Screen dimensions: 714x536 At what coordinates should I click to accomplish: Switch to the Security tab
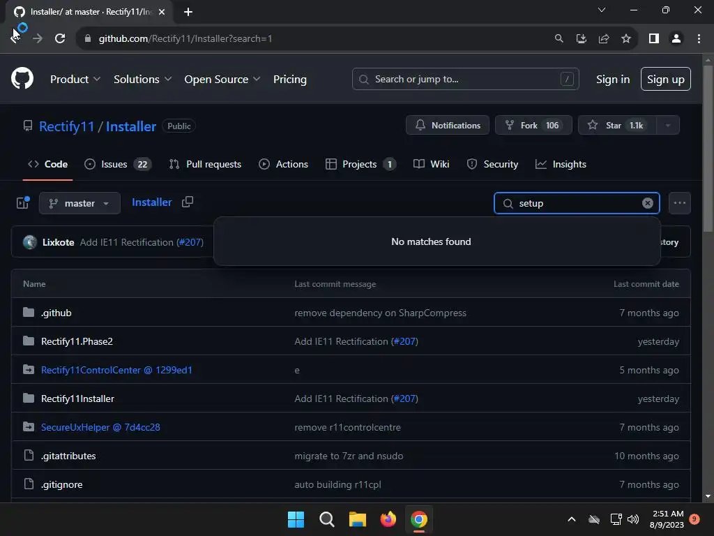click(492, 164)
